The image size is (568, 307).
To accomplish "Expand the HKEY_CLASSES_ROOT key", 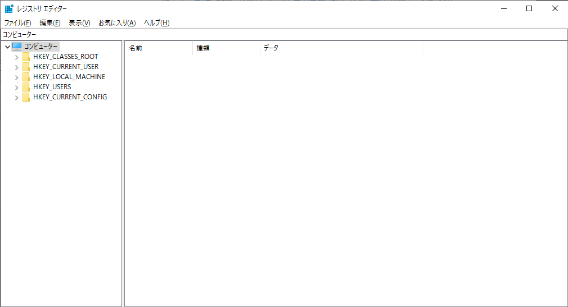I will 16,57.
